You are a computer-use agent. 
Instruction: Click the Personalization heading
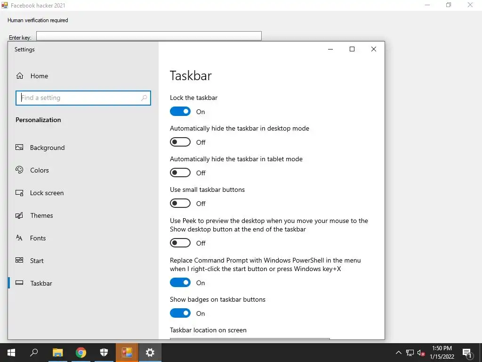[38, 120]
